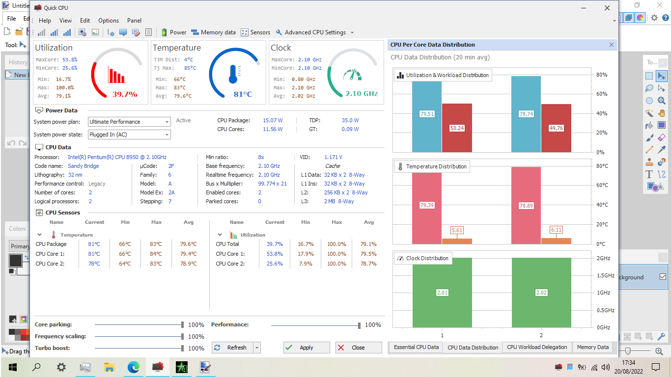Switch to Essential CPU Data tab
The image size is (671, 377).
tap(416, 347)
